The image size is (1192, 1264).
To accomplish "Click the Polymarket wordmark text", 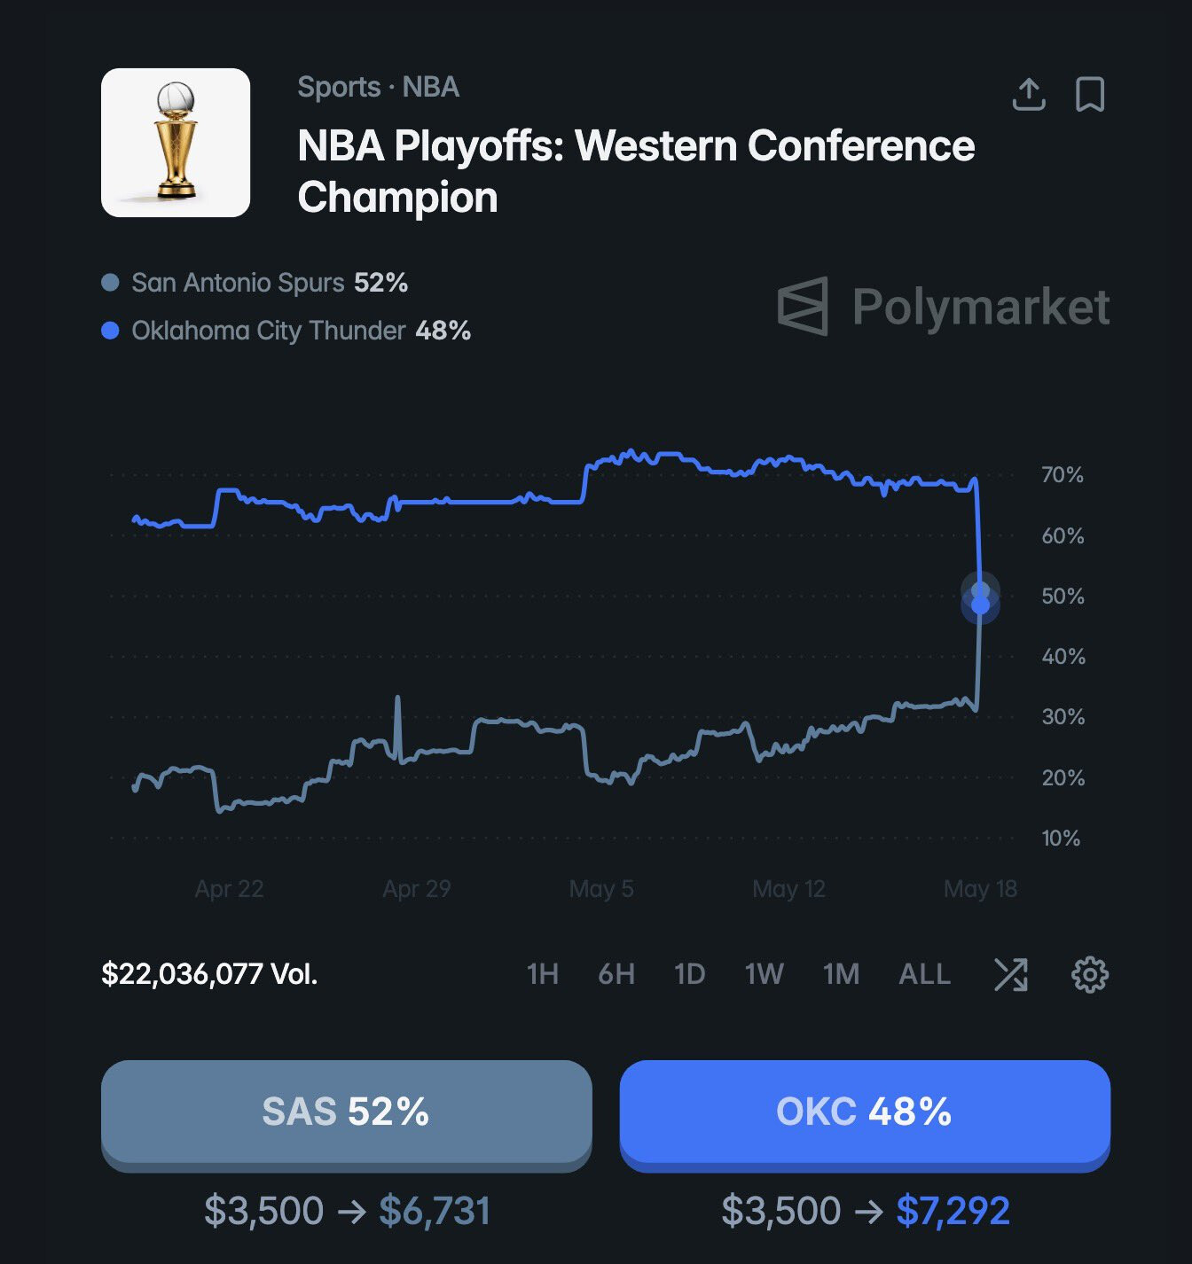I will point(981,308).
